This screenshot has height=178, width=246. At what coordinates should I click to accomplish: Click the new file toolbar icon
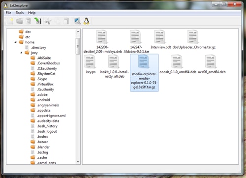pyautogui.click(x=10, y=21)
